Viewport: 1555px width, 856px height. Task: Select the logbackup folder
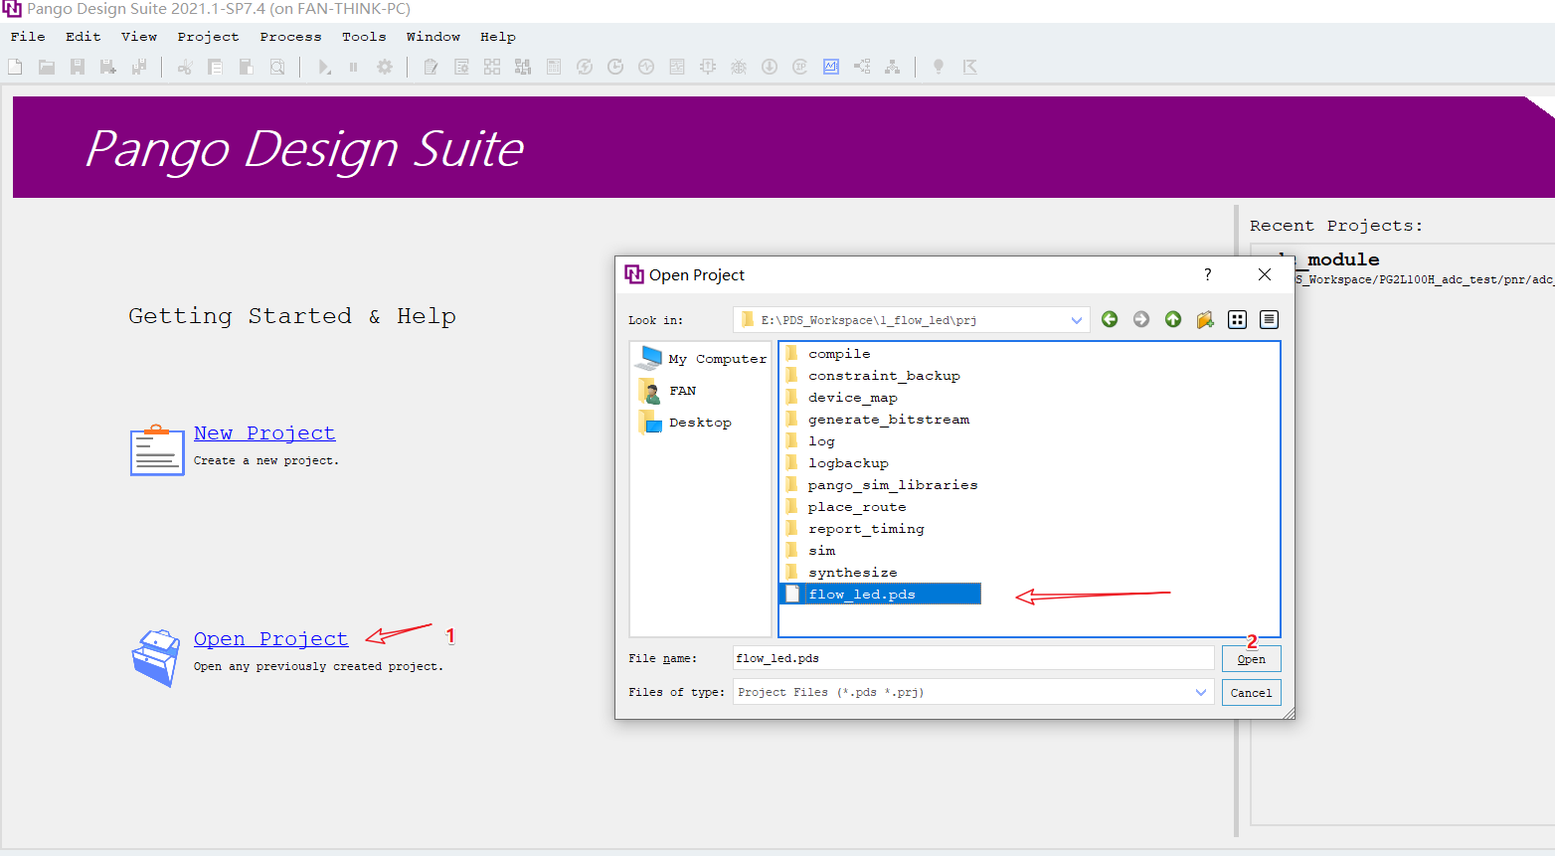click(x=836, y=463)
